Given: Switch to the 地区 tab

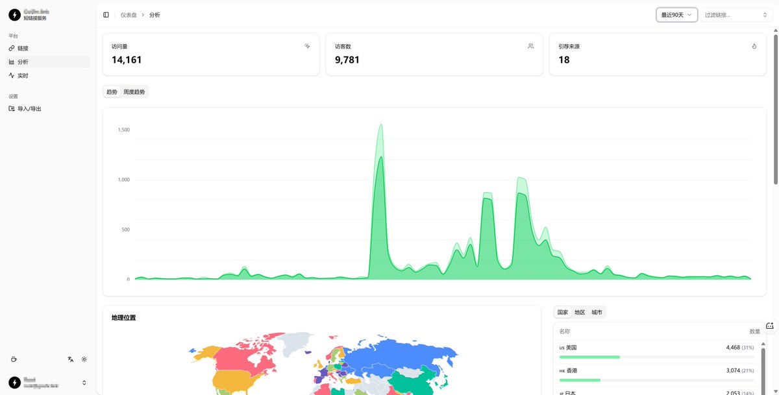Looking at the screenshot, I should 580,313.
